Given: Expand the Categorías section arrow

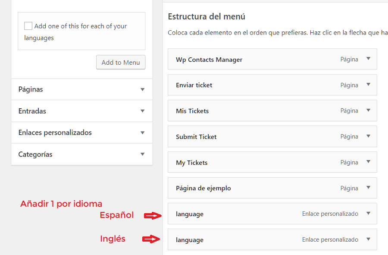Looking at the screenshot, I should (x=142, y=154).
